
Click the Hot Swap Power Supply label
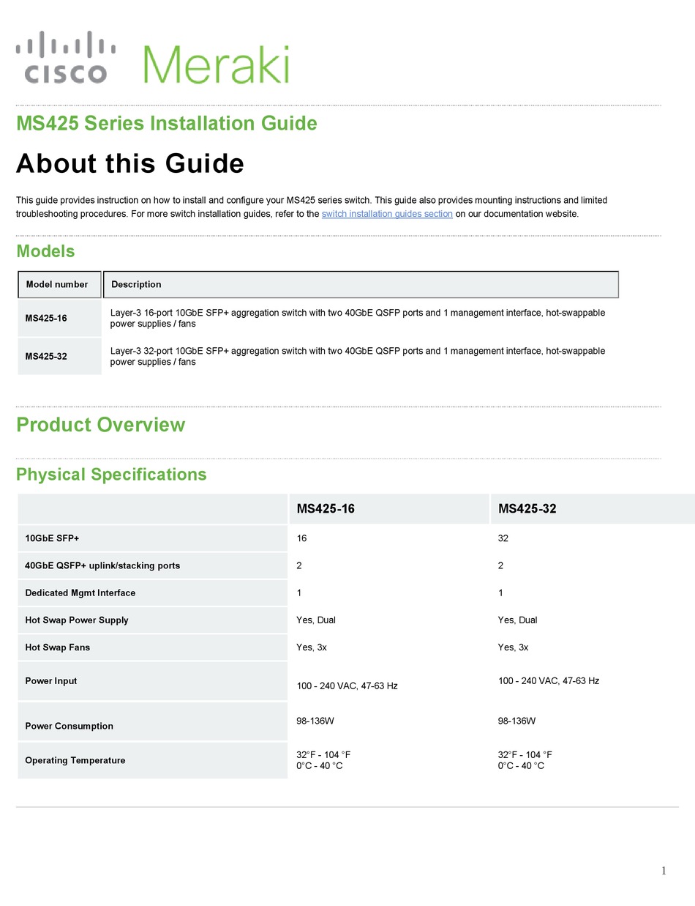point(77,620)
